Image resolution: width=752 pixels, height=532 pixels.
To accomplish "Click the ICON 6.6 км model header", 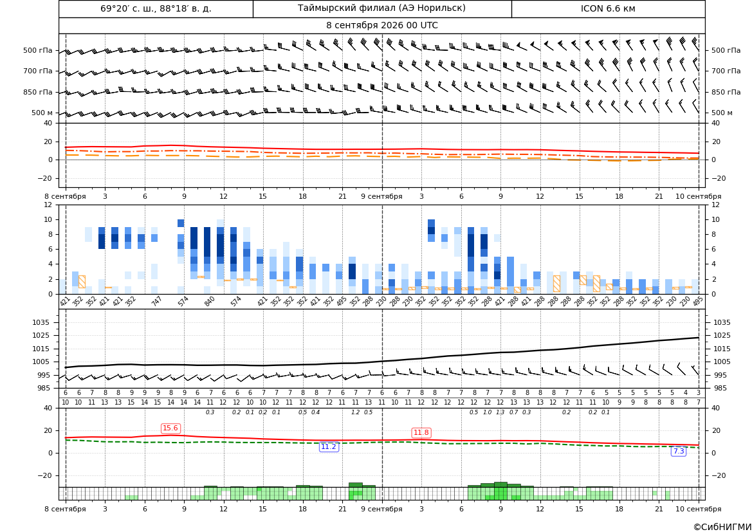I will [x=608, y=8].
